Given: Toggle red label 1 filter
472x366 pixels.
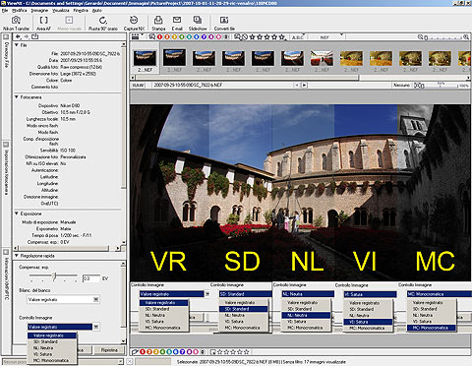Looking at the screenshot, I should [x=159, y=37].
